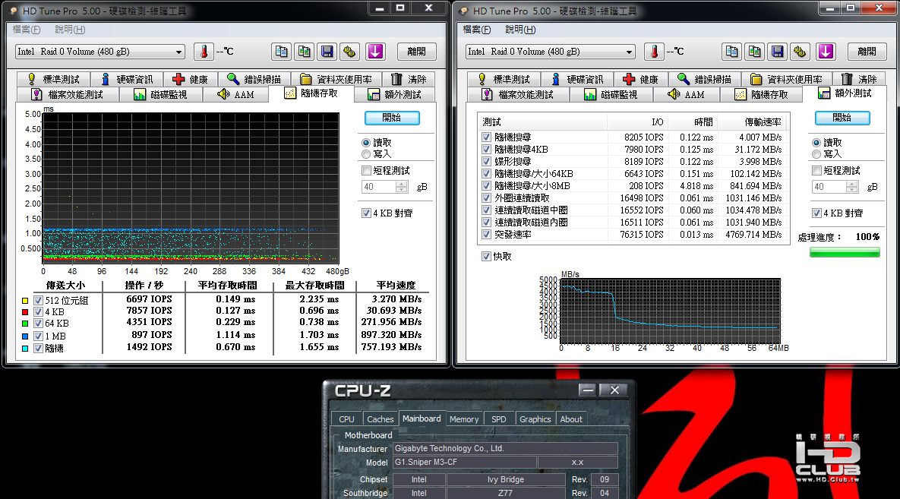This screenshot has width=900, height=499.
Task: Click 傳輸速率 column header in right window
Action: (x=751, y=122)
